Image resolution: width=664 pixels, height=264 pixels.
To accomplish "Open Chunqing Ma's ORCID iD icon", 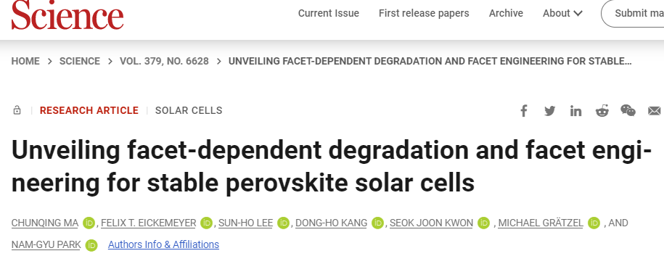I will click(89, 223).
